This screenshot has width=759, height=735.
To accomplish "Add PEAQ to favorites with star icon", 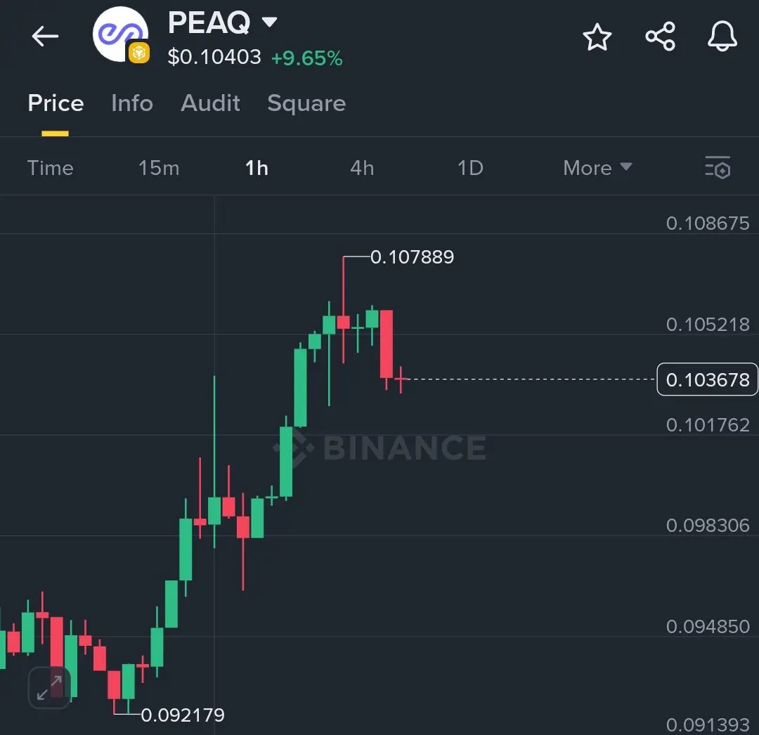I will click(597, 37).
